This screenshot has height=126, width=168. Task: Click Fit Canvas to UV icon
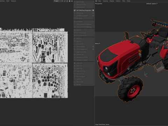click(75, 35)
